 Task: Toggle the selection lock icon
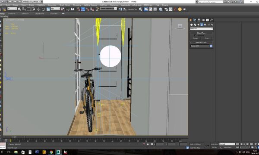pos(148,144)
